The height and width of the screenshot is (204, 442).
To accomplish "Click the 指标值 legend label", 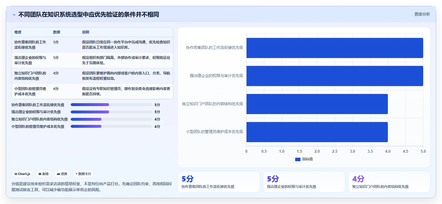I will click(307, 159).
